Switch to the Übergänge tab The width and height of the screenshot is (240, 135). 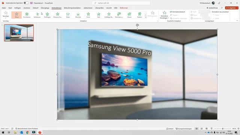tap(45, 8)
